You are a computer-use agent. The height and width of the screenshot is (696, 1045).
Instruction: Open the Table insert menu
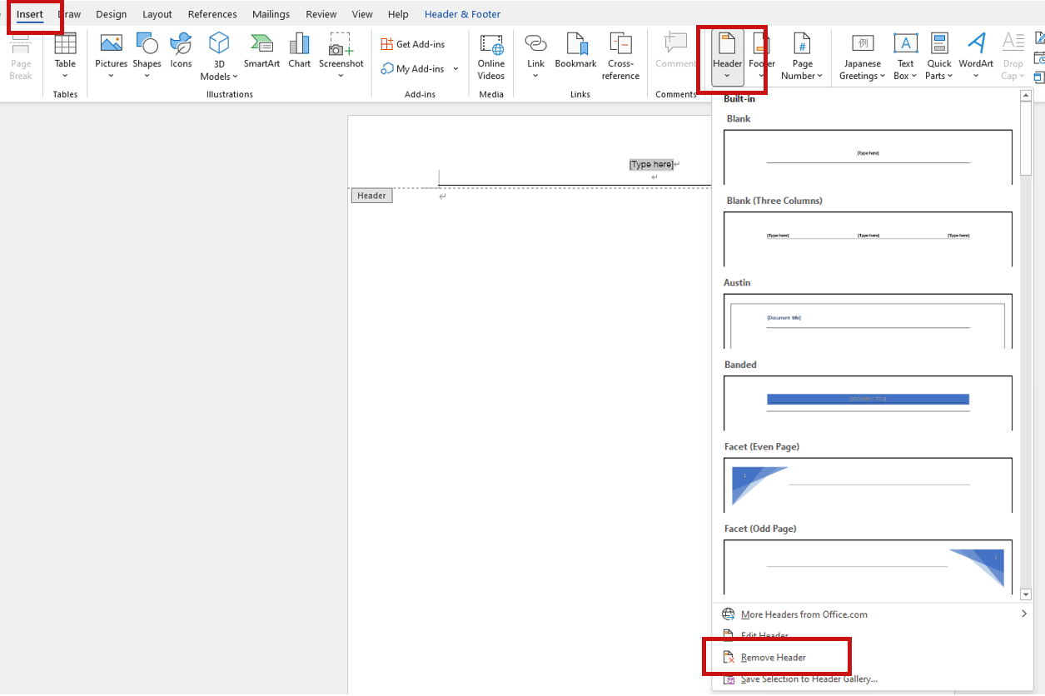pos(65,57)
